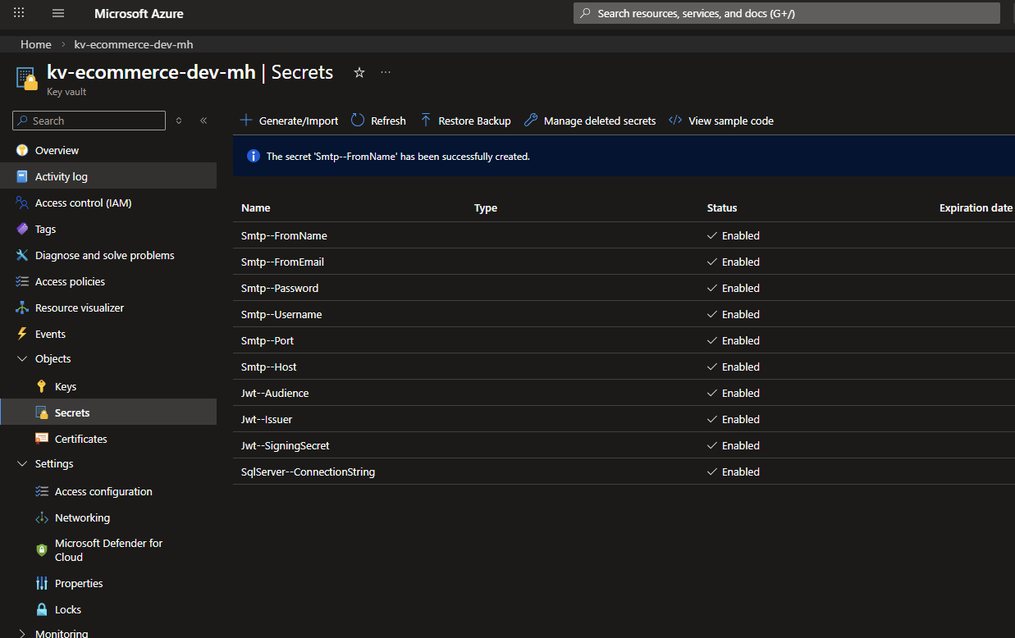Open the Smtp--Password secret

[280, 288]
